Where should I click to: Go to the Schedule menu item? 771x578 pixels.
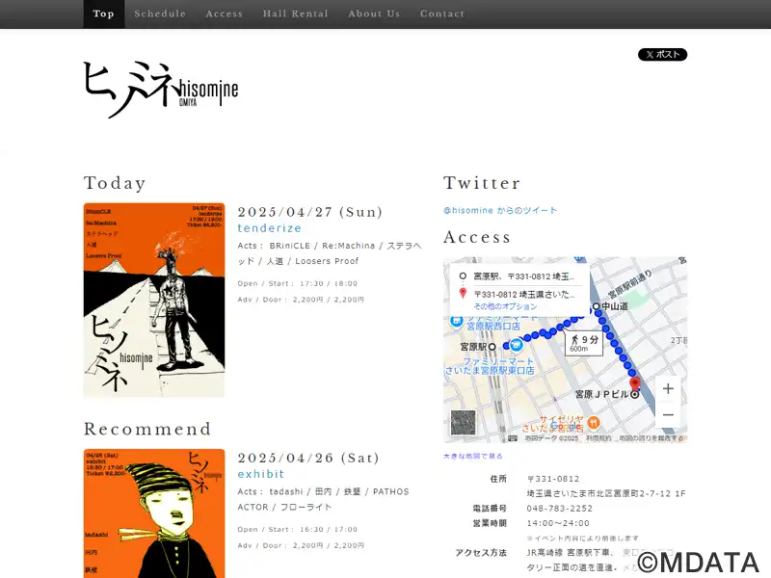160,13
